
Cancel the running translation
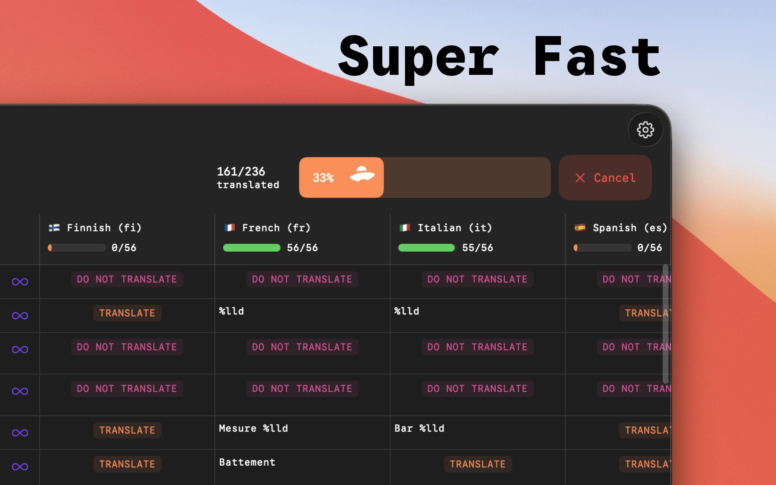(605, 177)
